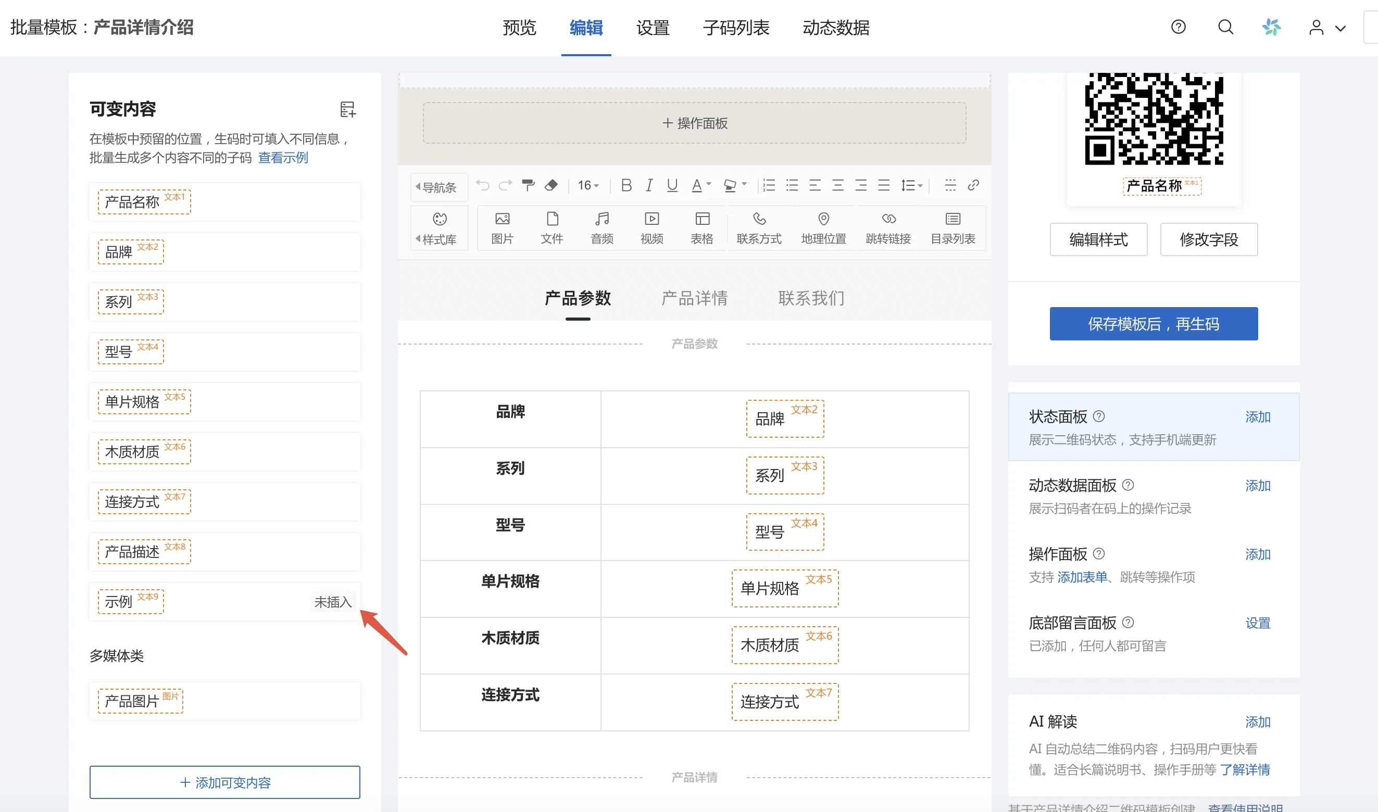Switch to the 预览 tab
The width and height of the screenshot is (1378, 812).
coord(519,28)
